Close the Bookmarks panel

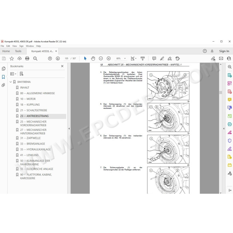[x=62, y=66]
